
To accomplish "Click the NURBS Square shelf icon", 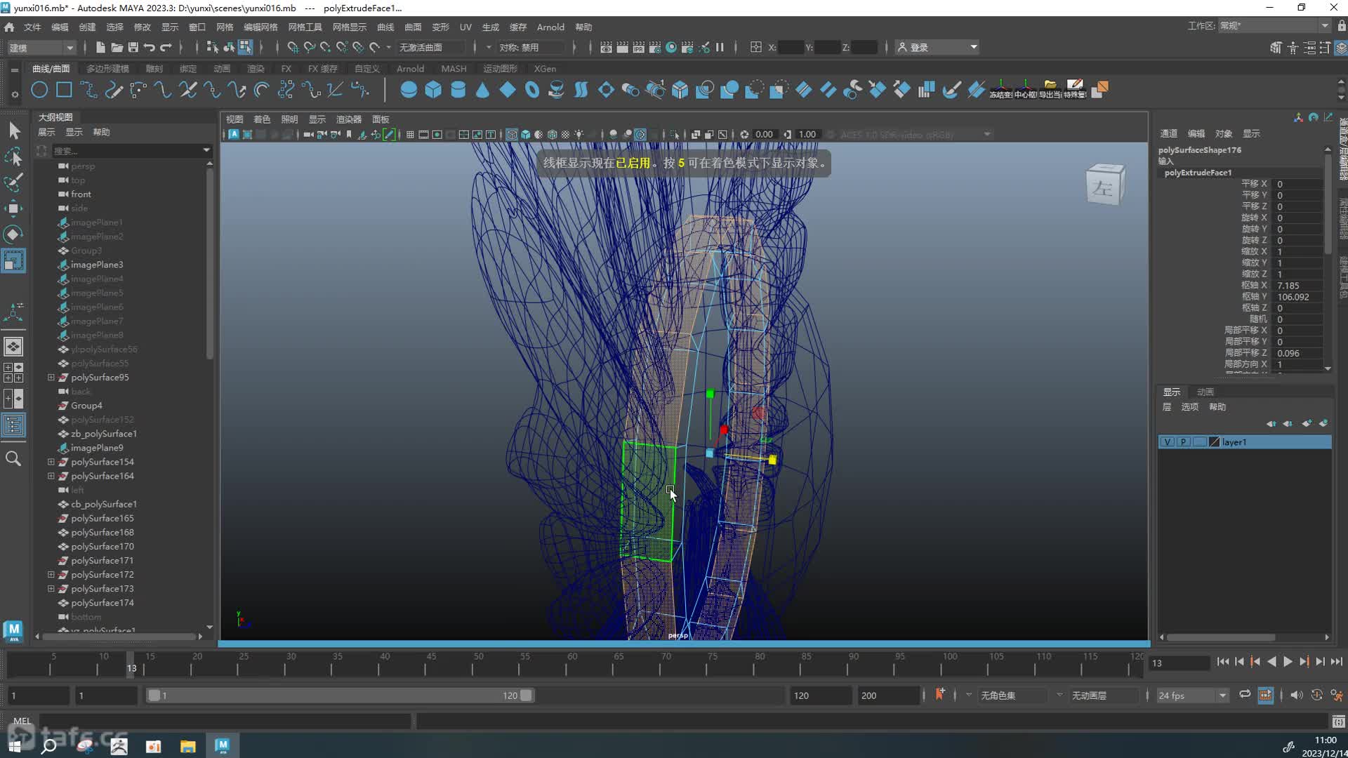I will click(64, 90).
